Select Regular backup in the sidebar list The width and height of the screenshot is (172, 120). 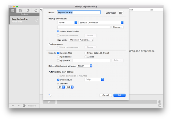click(24, 20)
